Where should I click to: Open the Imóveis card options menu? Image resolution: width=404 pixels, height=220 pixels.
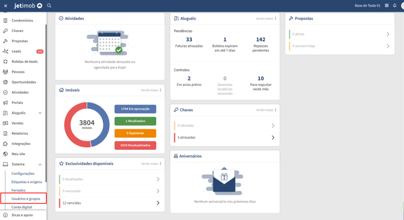(160, 90)
